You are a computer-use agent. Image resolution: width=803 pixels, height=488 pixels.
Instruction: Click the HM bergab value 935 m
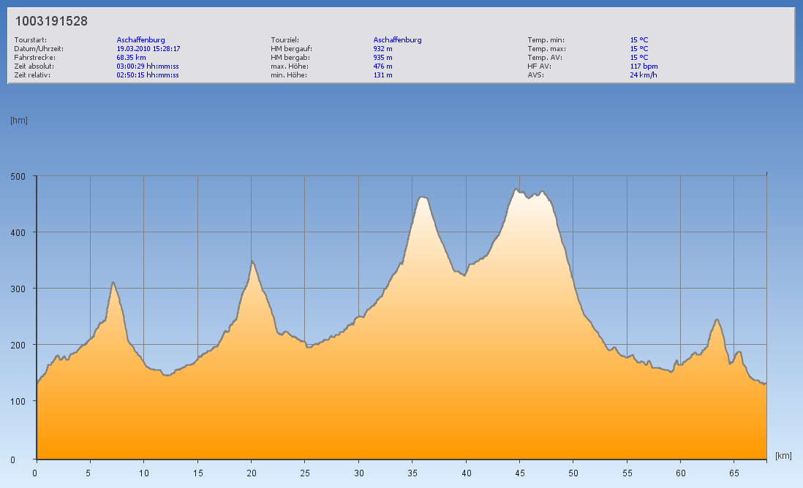382,58
